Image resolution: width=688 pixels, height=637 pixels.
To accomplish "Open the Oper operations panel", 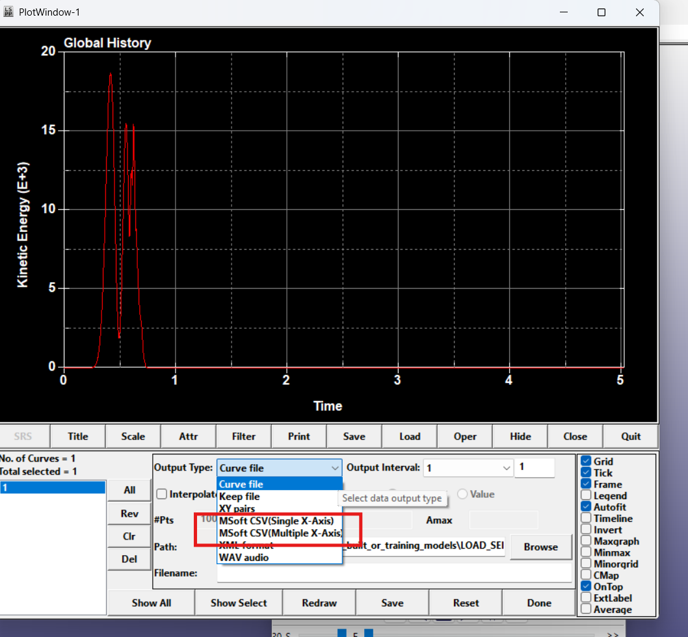I will [465, 436].
